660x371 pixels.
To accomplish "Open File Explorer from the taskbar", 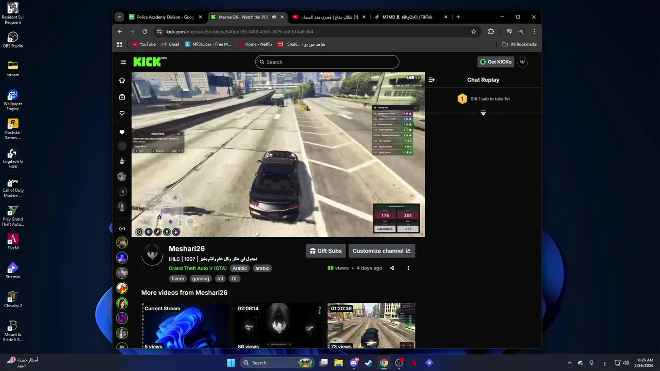I will [339, 363].
